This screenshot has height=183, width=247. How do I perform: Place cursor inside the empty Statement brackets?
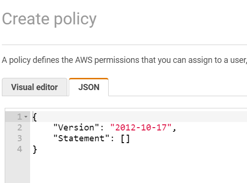click(x=126, y=138)
